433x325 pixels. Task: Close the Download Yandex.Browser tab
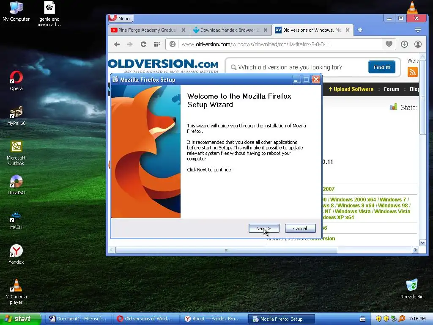pos(266,30)
